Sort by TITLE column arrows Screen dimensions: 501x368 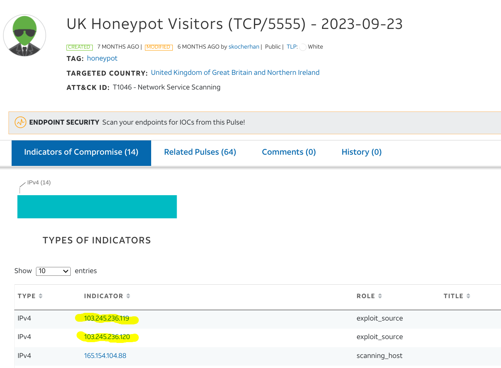(x=469, y=296)
